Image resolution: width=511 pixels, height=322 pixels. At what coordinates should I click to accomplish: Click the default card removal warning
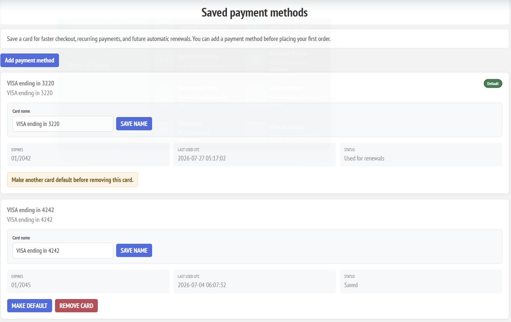73,180
